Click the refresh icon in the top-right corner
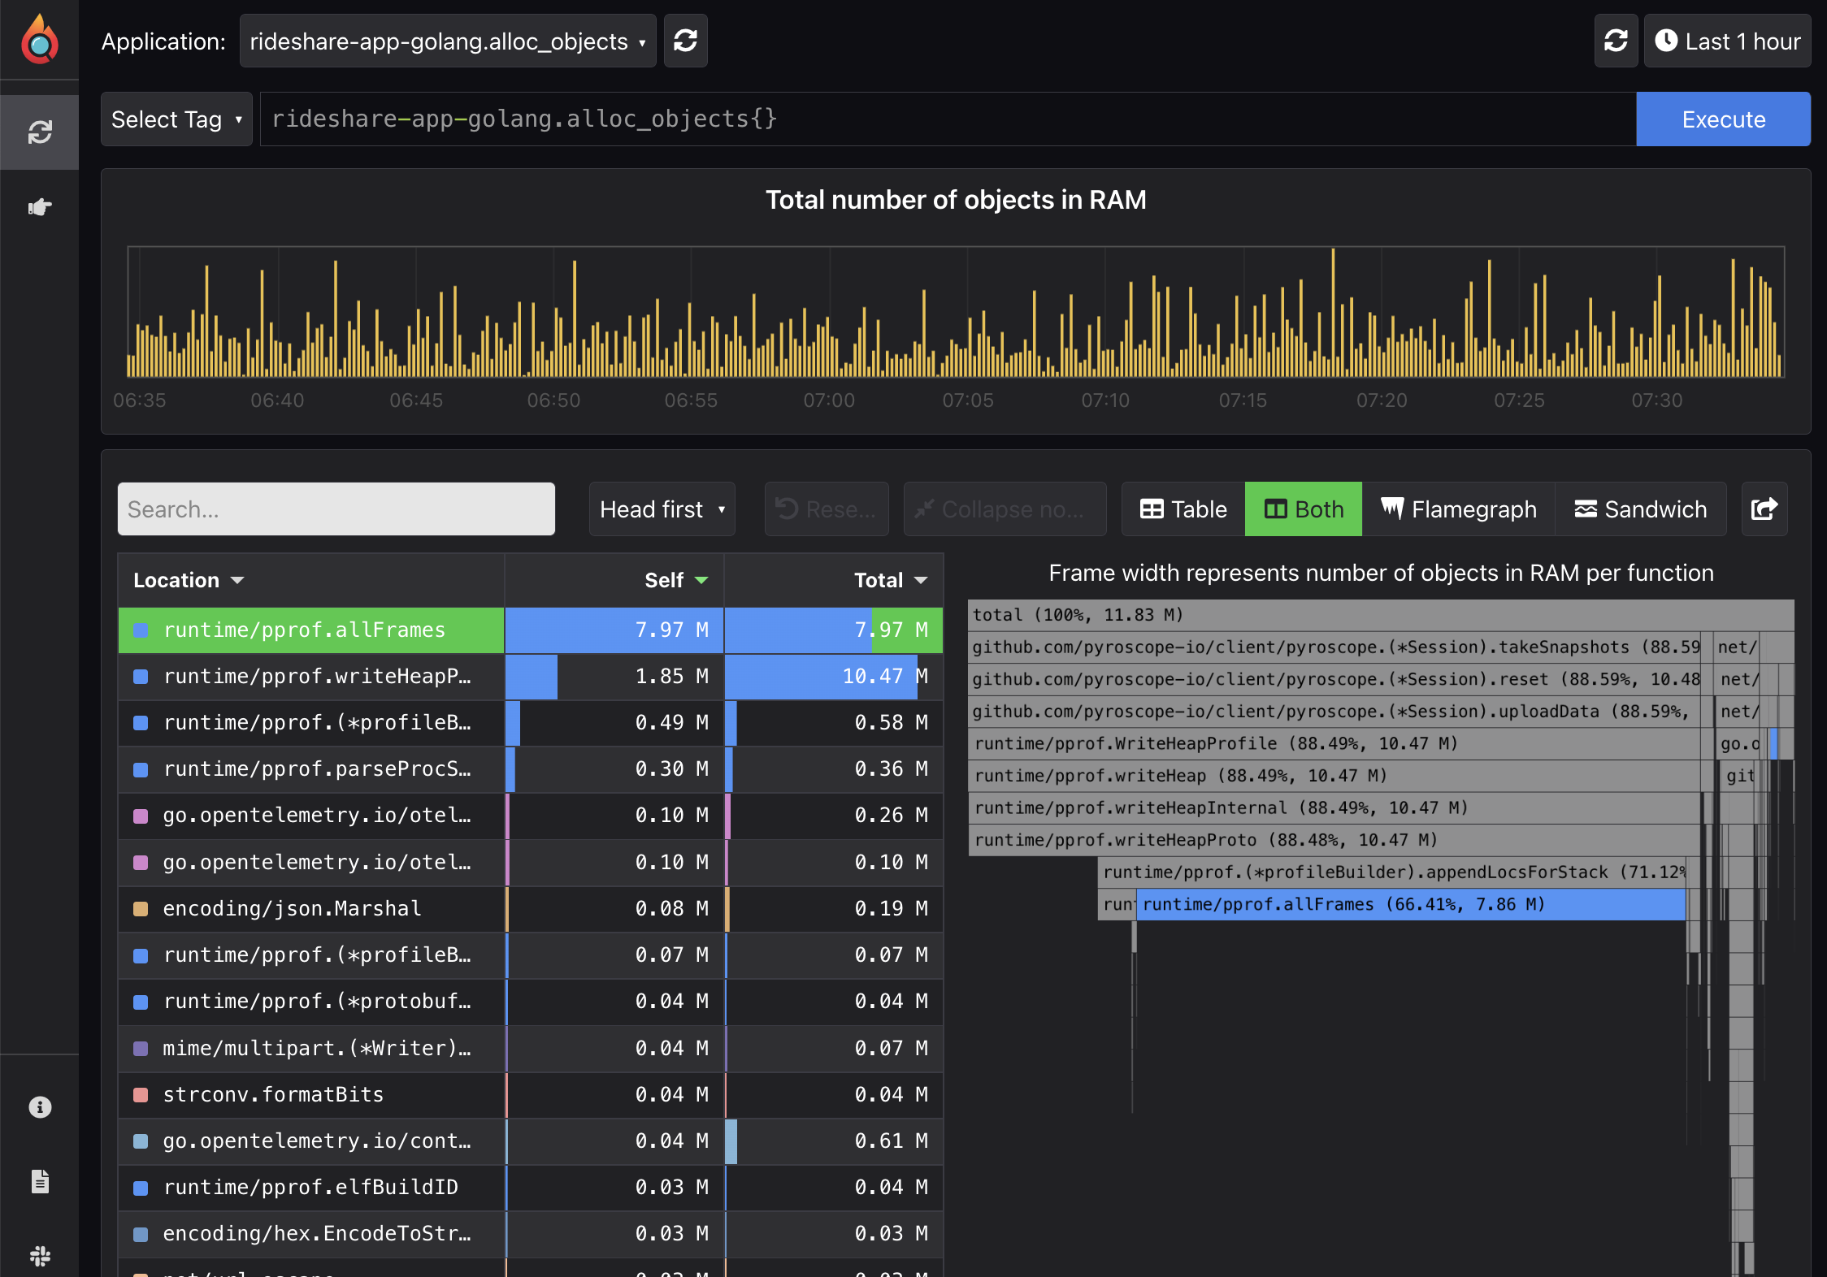1827x1277 pixels. coord(1615,41)
